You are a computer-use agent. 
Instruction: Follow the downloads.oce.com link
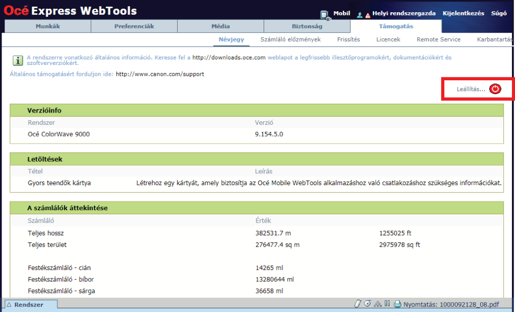pos(229,57)
